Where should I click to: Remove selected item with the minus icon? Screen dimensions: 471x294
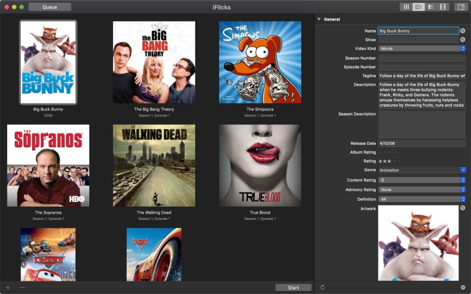pyautogui.click(x=22, y=287)
